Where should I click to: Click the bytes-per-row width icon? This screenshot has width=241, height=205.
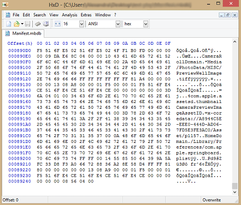point(57,24)
